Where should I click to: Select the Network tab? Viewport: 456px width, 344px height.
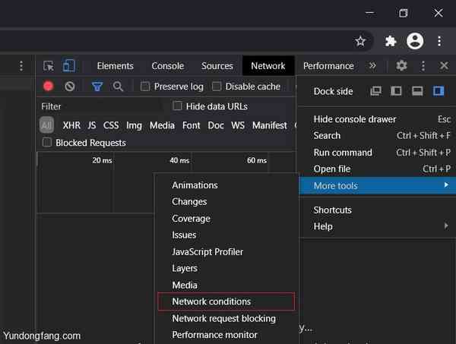pos(268,66)
